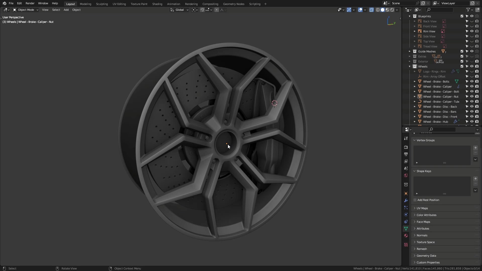Open the Add menu in viewport header

pos(66,10)
